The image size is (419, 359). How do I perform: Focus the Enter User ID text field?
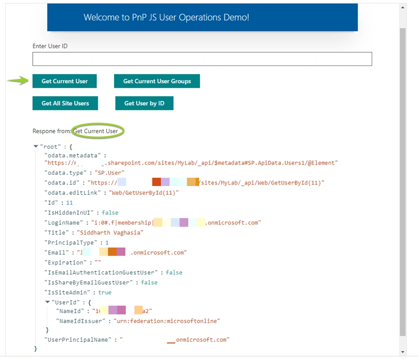[202, 59]
